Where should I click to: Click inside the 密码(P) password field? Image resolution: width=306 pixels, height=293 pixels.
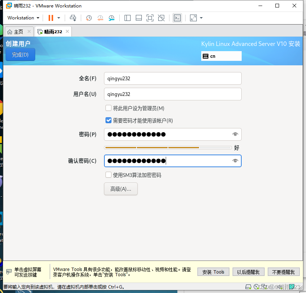coord(173,134)
